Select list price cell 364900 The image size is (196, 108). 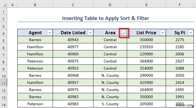tap(146, 61)
